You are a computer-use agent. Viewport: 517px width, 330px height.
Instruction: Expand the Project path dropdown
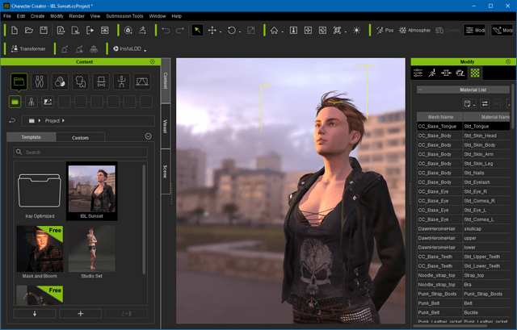point(63,120)
